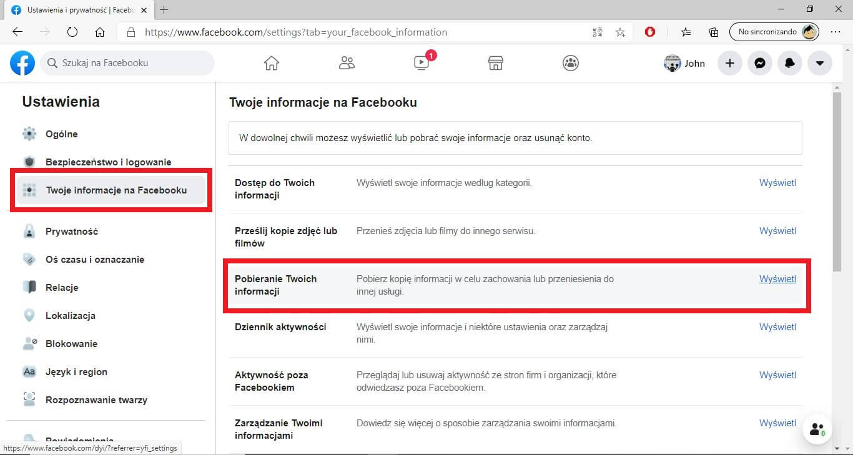Click the browser Back arrow
This screenshot has width=853, height=455.
click(x=17, y=32)
